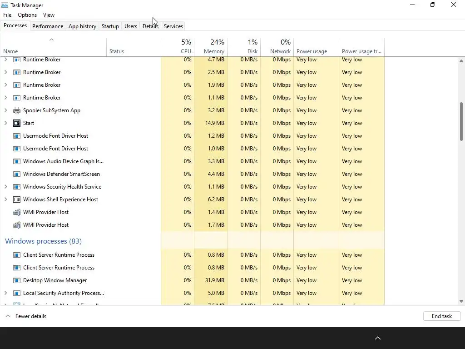The width and height of the screenshot is (465, 349).
Task: Click the scrollbar down arrow
Action: coord(461,301)
